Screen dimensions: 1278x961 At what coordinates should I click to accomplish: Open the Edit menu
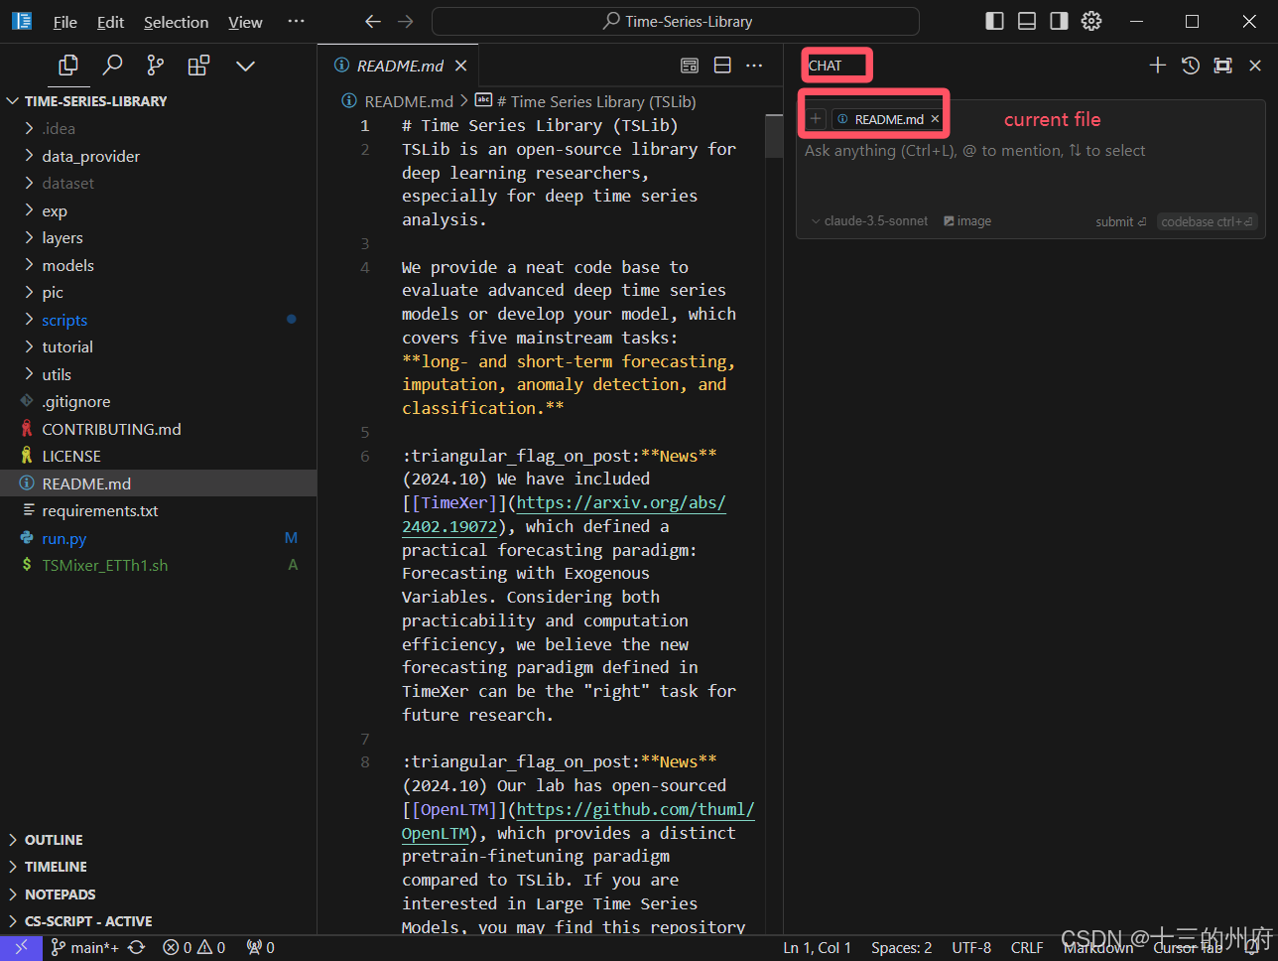[110, 22]
